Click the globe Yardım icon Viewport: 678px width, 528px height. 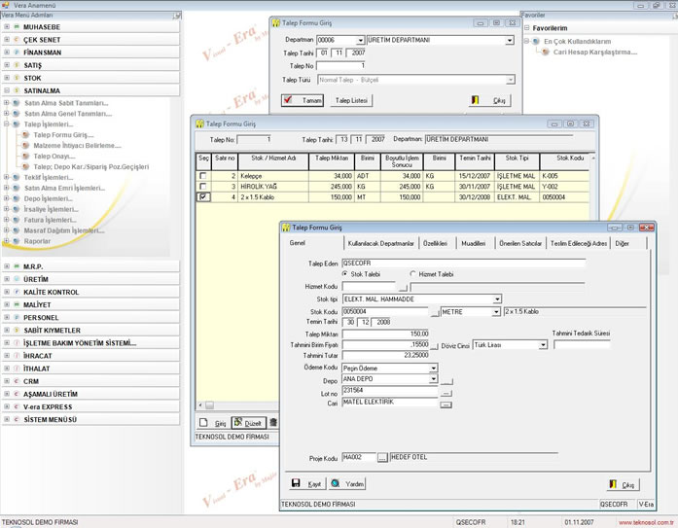tap(335, 483)
